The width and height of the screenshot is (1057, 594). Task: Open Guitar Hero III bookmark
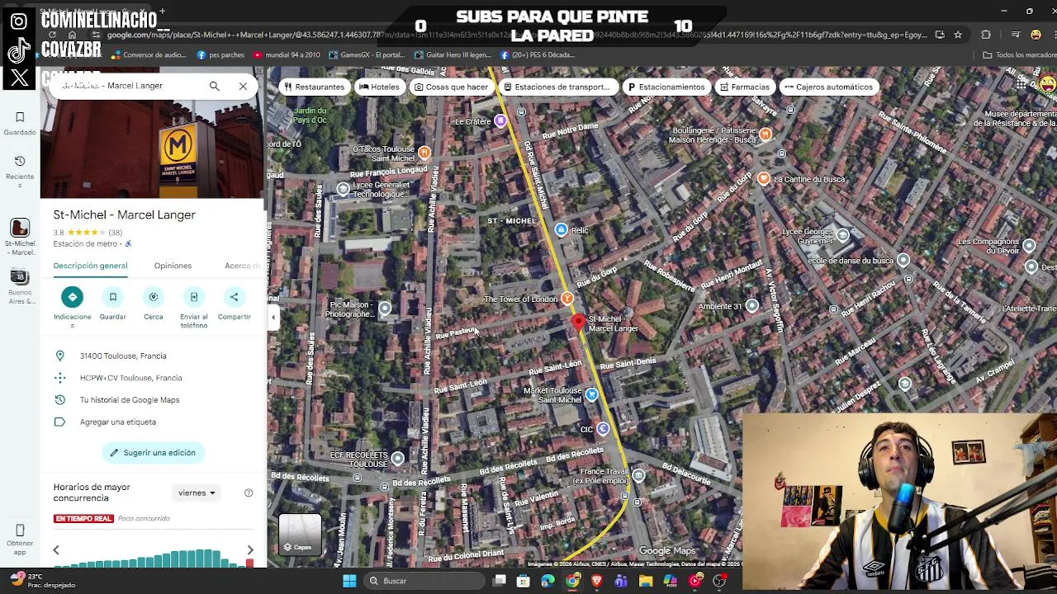pyautogui.click(x=453, y=55)
